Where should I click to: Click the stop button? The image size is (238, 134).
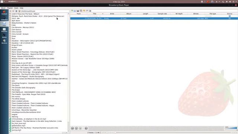80,128
